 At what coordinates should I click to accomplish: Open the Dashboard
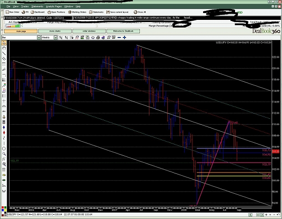37,12
